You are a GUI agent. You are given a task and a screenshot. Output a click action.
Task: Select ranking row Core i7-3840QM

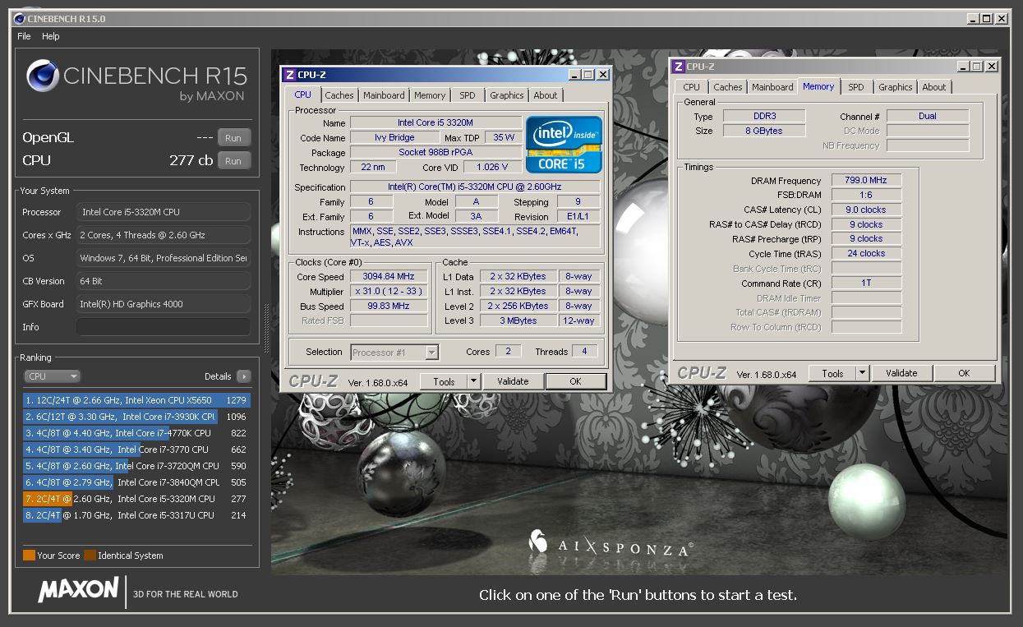coord(136,482)
